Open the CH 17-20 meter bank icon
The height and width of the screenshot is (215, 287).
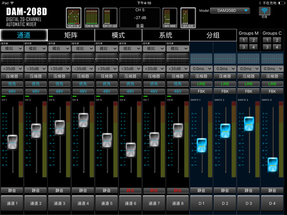coord(110,18)
